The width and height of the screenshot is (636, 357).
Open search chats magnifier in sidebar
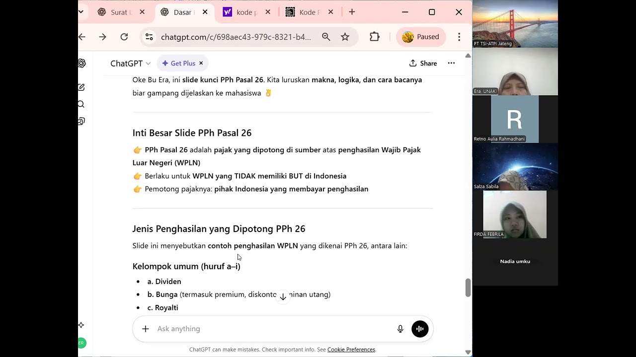tap(81, 104)
